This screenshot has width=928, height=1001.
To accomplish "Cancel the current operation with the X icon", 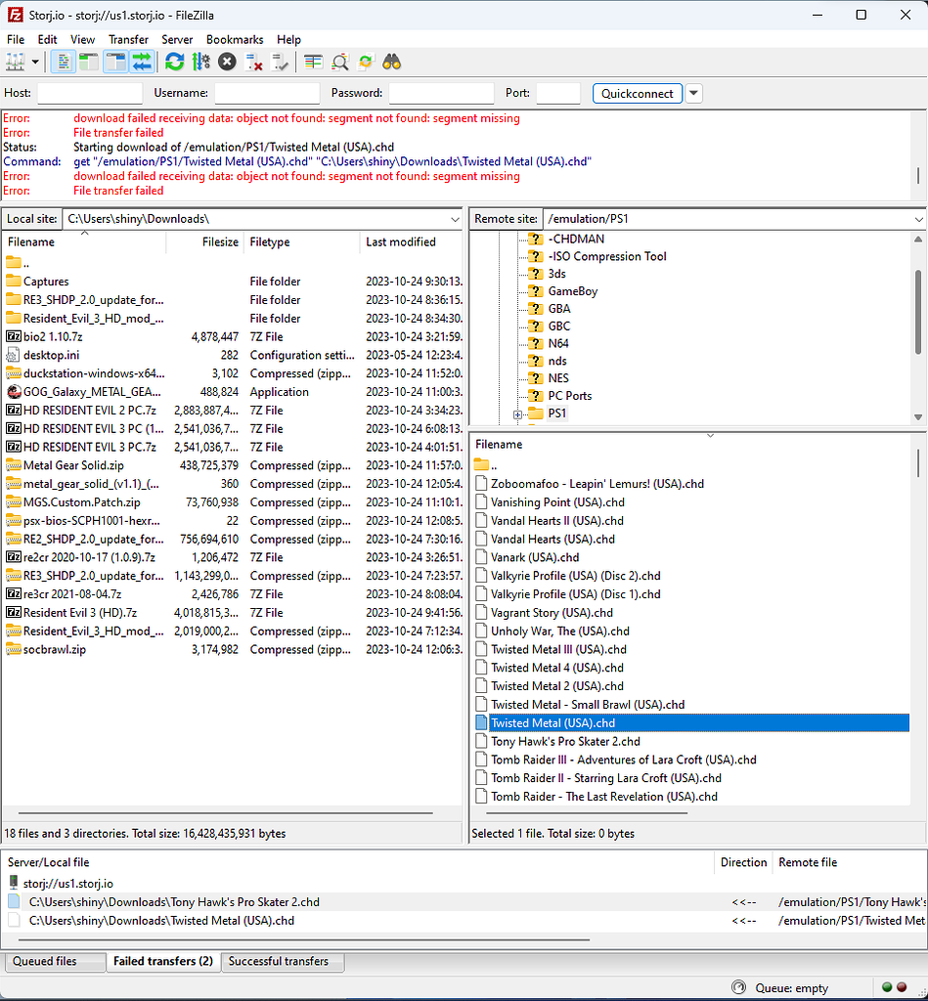I will tap(227, 62).
